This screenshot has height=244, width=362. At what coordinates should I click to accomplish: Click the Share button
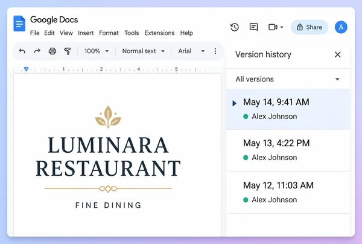point(310,27)
